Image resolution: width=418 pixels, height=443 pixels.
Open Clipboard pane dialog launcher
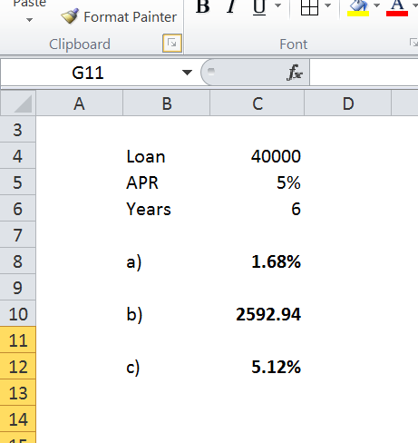coord(172,44)
